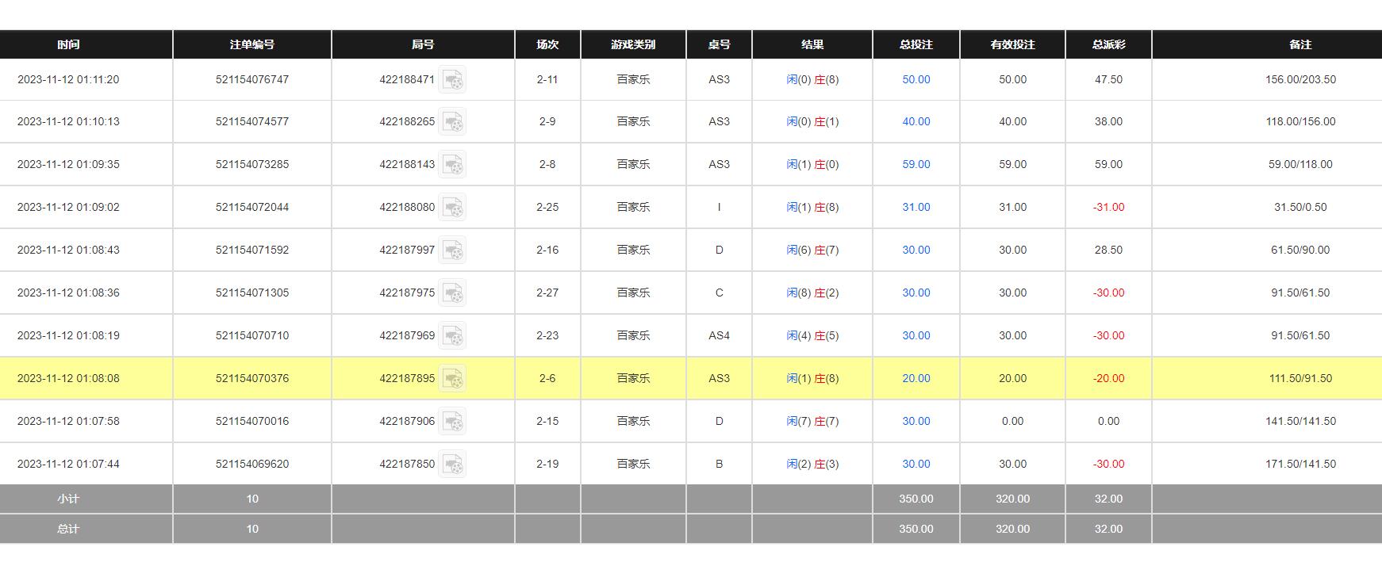Click the 时间 column header

[68, 44]
